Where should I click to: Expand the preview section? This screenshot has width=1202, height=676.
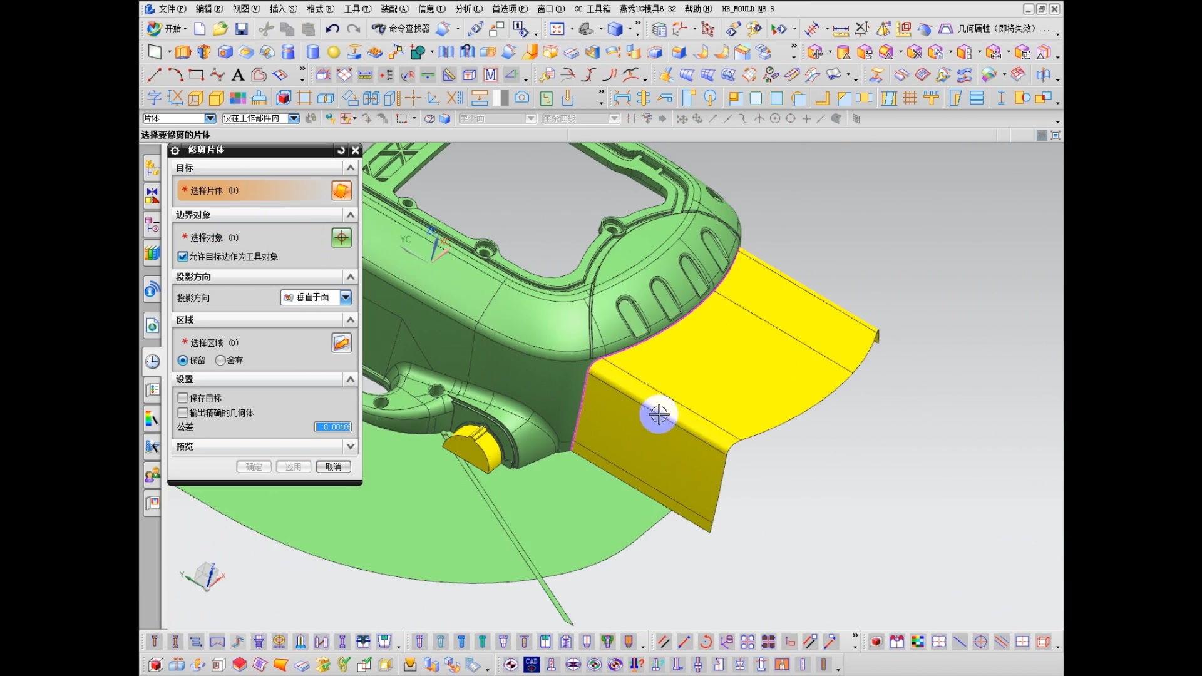coord(350,446)
